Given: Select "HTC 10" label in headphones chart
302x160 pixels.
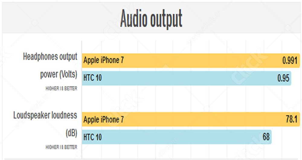Looking at the screenshot, I should pyautogui.click(x=93, y=78).
